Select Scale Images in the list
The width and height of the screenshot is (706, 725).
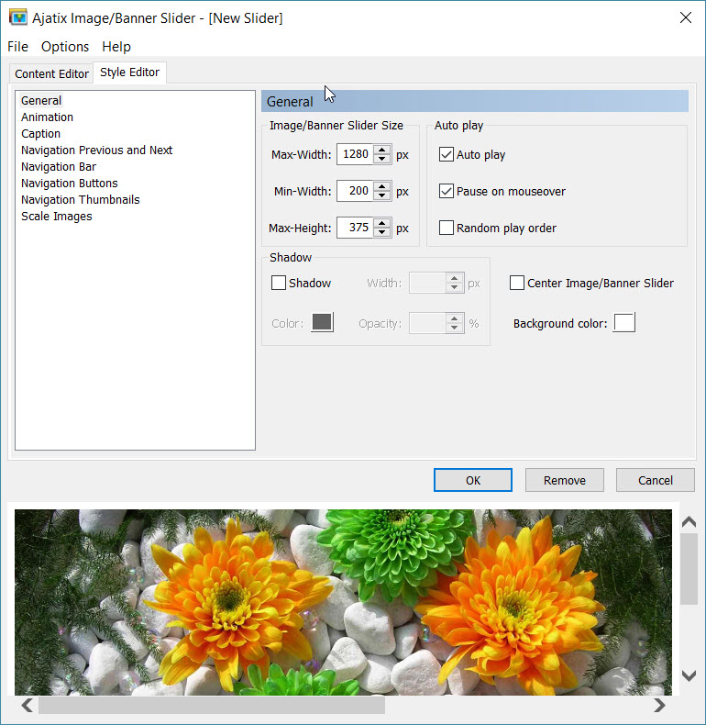click(56, 217)
